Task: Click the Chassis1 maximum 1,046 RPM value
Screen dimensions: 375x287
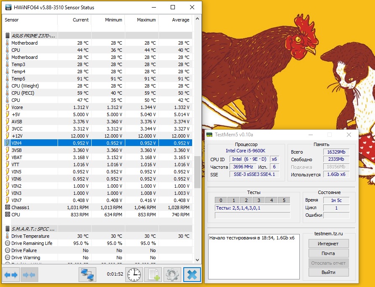Action: [145, 207]
